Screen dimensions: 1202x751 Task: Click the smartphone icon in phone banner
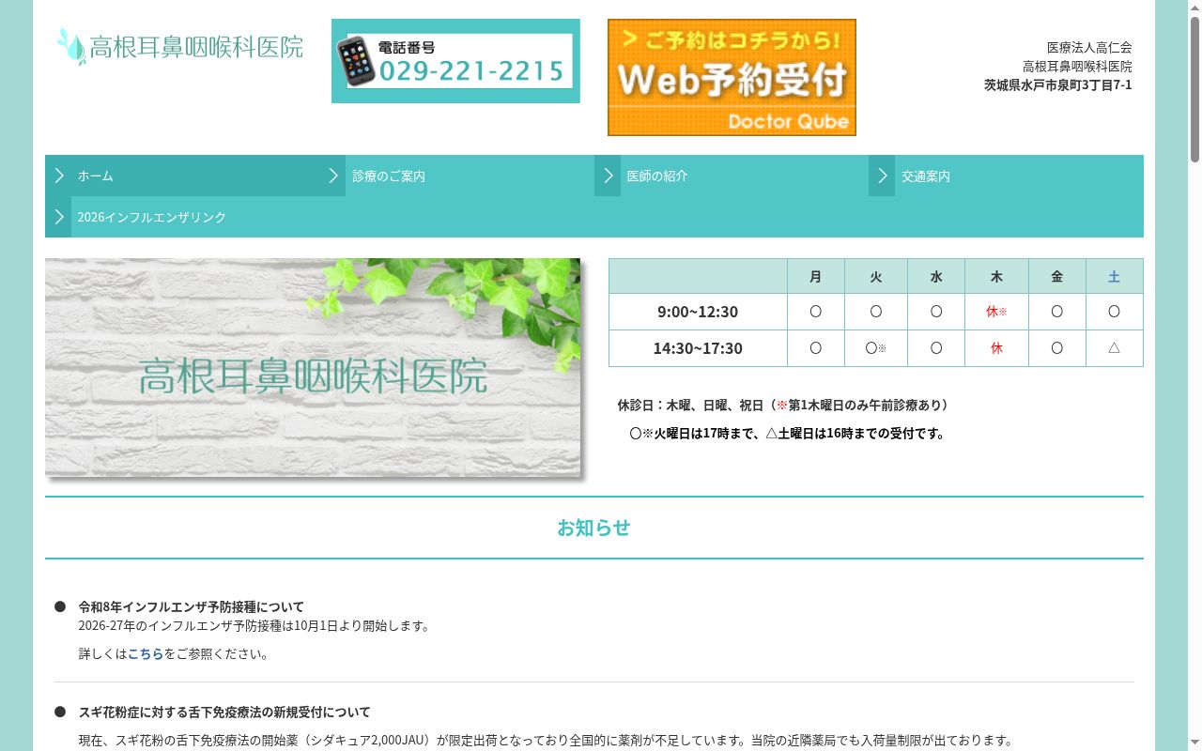coord(356,61)
